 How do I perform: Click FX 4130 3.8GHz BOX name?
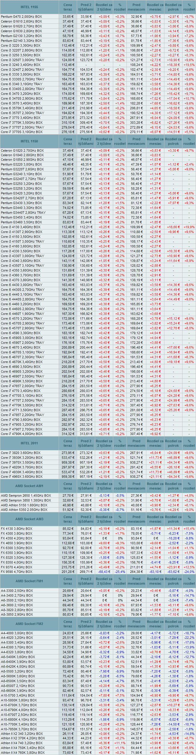tap(17, 529)
